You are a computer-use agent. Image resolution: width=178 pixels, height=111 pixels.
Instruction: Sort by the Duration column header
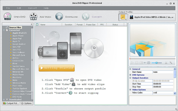tap(69, 24)
